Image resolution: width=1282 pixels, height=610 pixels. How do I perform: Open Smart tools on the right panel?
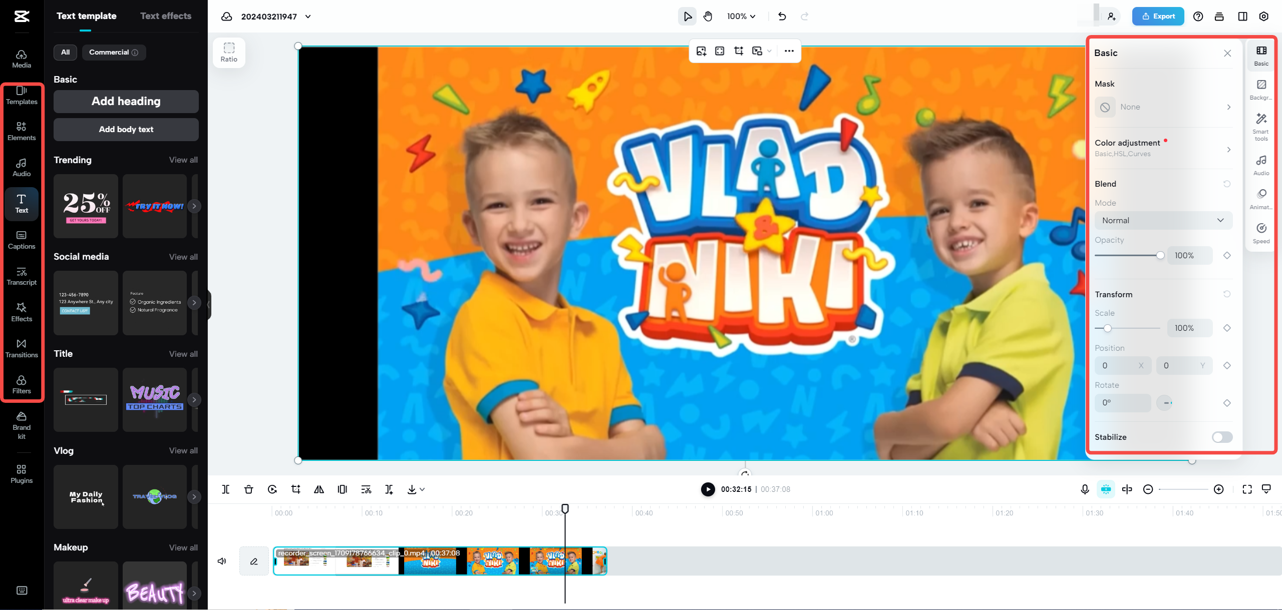pyautogui.click(x=1261, y=127)
